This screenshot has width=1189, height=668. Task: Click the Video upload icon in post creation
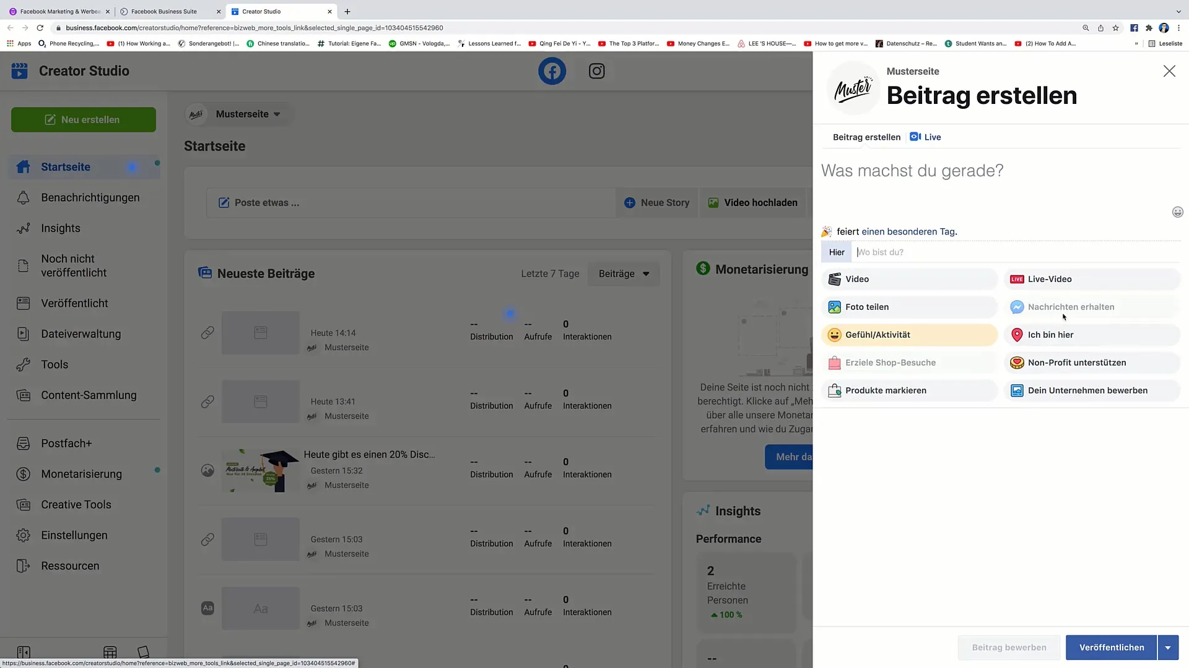[x=834, y=279]
